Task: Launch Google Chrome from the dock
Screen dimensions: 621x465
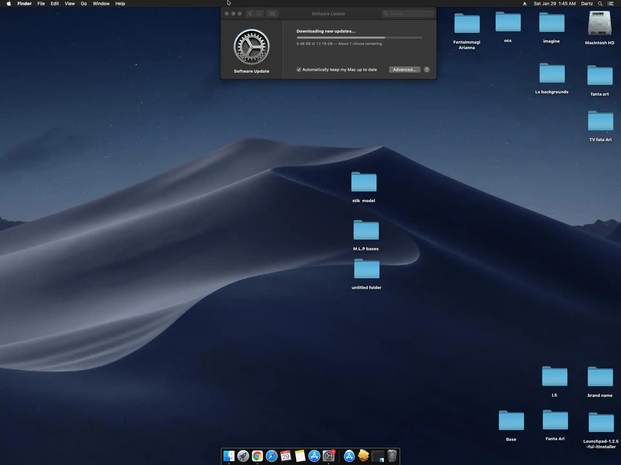Action: (257, 456)
